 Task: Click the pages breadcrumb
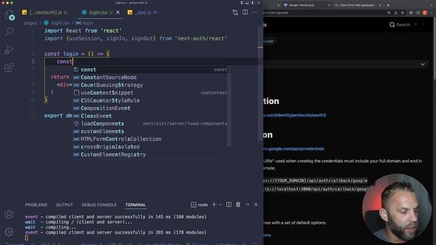30,23
